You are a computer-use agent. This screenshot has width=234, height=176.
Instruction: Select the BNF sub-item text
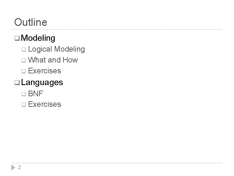35,94
